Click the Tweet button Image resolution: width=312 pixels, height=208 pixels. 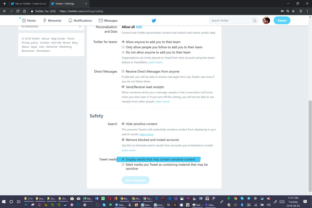tap(282, 21)
